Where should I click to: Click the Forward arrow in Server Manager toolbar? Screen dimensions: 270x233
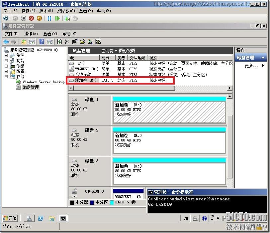[13, 42]
